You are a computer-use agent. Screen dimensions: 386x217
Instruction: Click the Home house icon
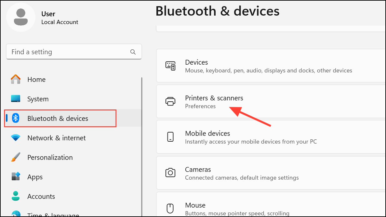click(x=16, y=79)
